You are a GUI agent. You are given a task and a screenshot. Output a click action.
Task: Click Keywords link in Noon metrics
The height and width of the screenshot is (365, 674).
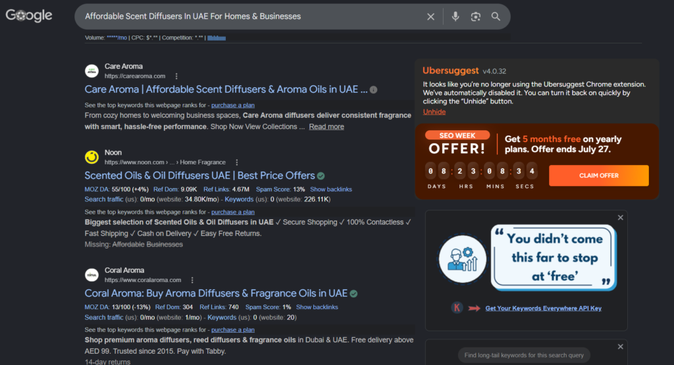coord(239,199)
